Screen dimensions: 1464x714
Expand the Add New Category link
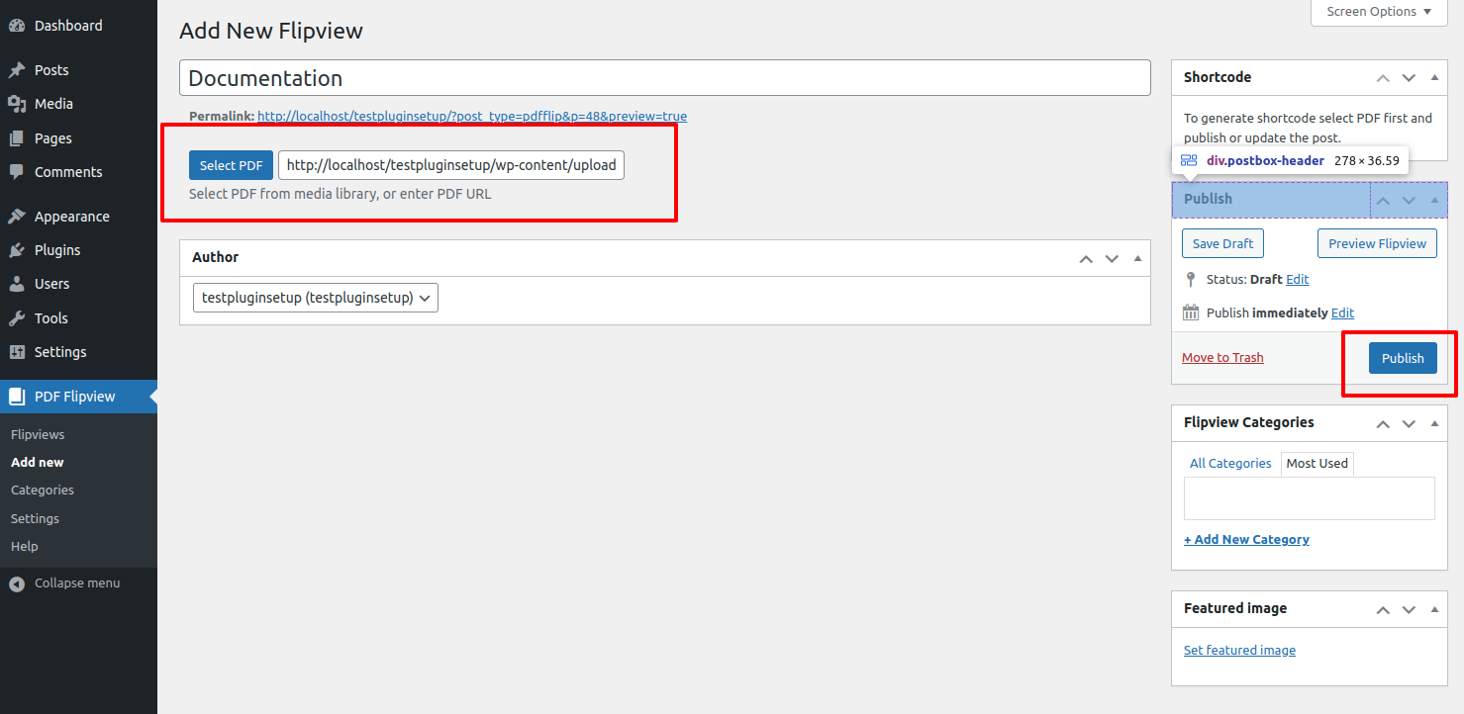point(1246,540)
